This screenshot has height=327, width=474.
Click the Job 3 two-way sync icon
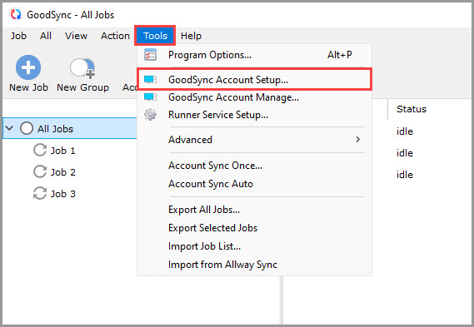click(x=40, y=194)
